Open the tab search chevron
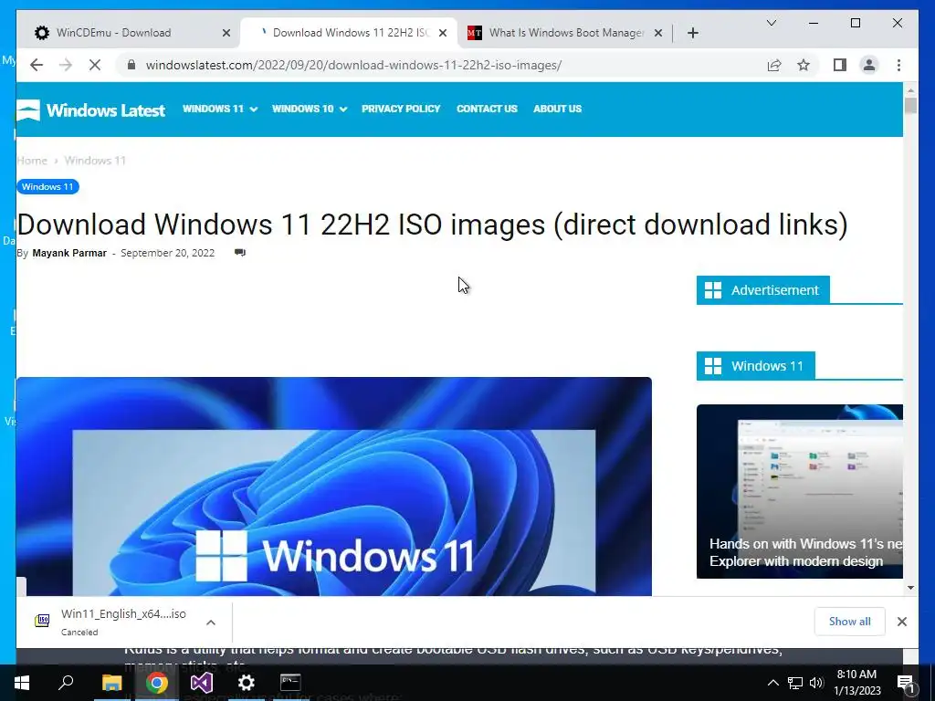Screen dimensions: 935x701 pos(771,23)
